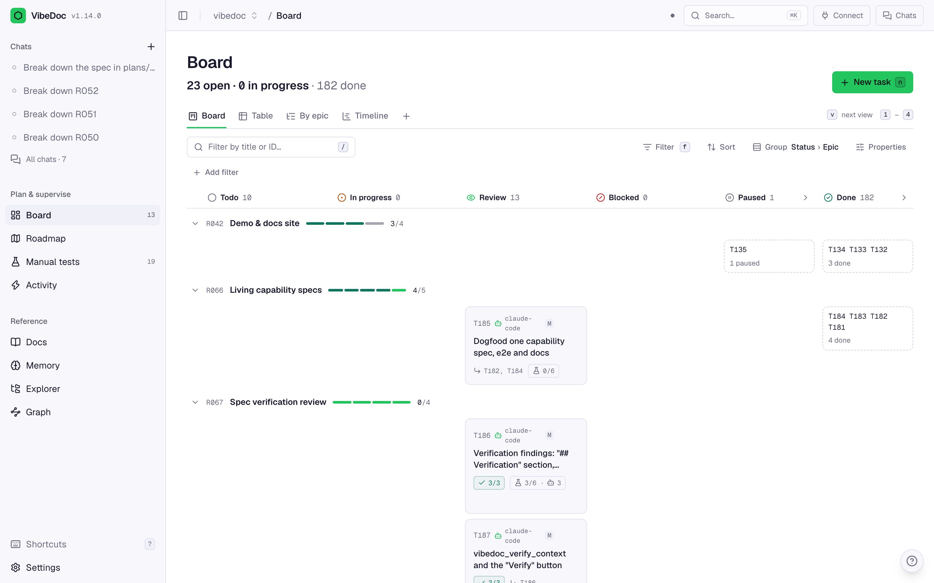The width and height of the screenshot is (934, 583).
Task: Start a new chat with plus icon
Action: 151,47
